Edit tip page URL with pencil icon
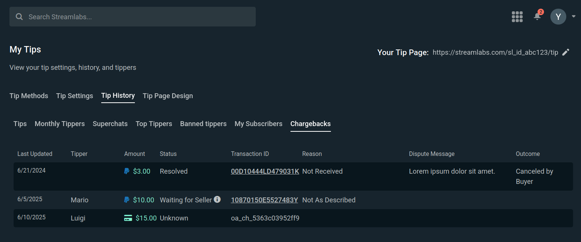This screenshot has height=242, width=581. pyautogui.click(x=566, y=52)
